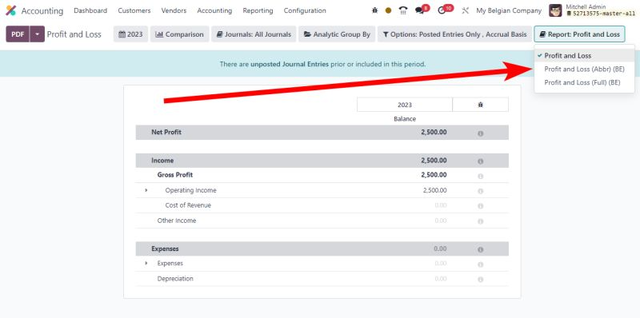The height and width of the screenshot is (318, 640).
Task: Click info icon on Net Profit row
Action: click(481, 133)
